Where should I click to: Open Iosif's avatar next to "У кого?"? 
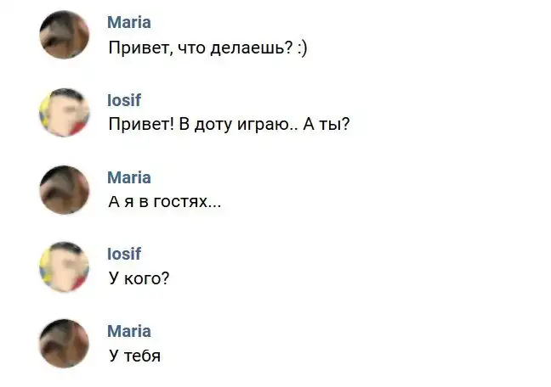click(x=64, y=266)
